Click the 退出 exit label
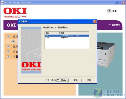 point(114,11)
